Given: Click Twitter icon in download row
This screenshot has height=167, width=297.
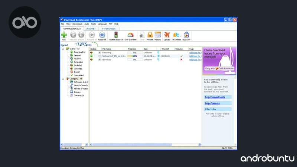Looking at the screenshot, I should pyautogui.click(x=159, y=59).
